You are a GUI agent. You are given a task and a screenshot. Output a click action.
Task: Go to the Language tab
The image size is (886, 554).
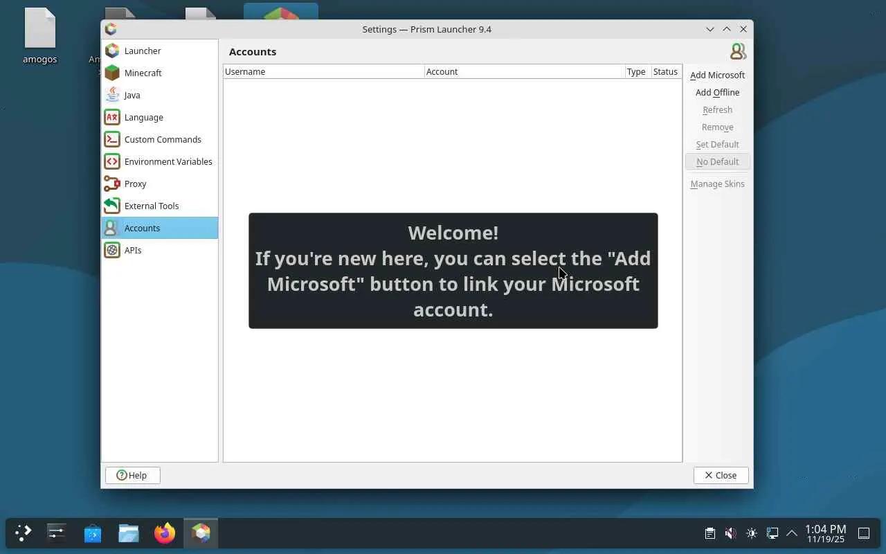pos(144,117)
